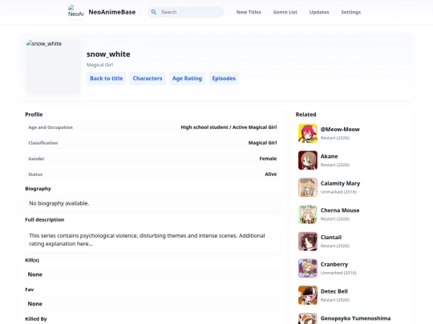Viewport: 433px width, 324px height.
Task: Open the Clantail avatar
Action: (308, 242)
